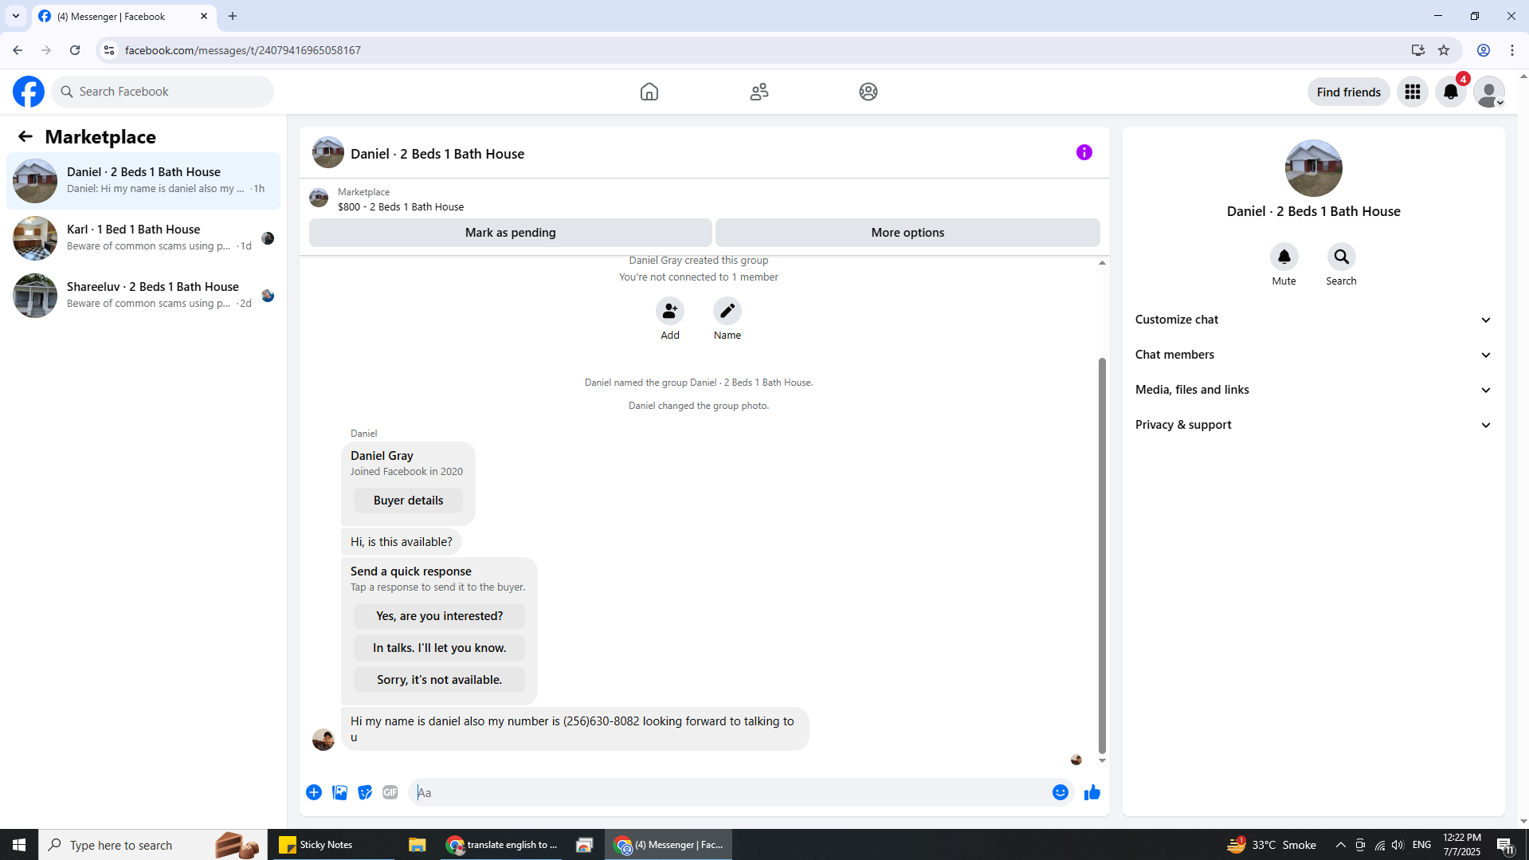The height and width of the screenshot is (860, 1529).
Task: Send quick reply 'In talks. I'll let you know.'
Action: [x=439, y=648]
